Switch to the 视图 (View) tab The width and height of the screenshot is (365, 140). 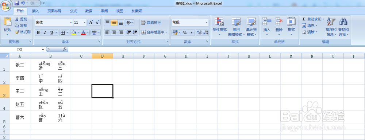click(120, 11)
